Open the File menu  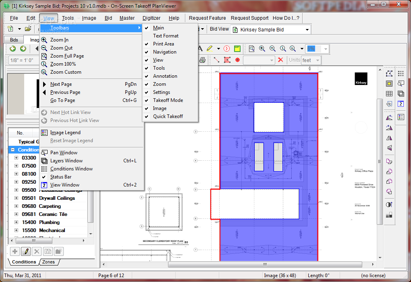click(14, 18)
